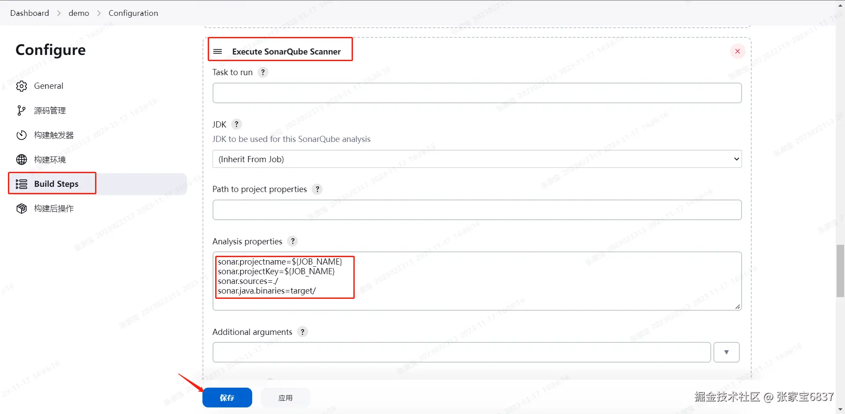Go to 构建触发器 section
The image size is (845, 414).
click(x=54, y=135)
